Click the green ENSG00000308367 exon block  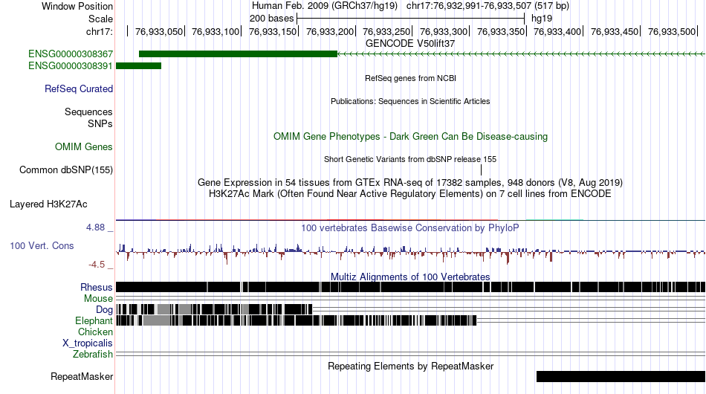point(239,54)
